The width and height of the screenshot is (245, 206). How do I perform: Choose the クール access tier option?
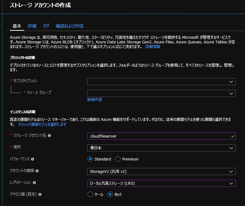point(90,195)
